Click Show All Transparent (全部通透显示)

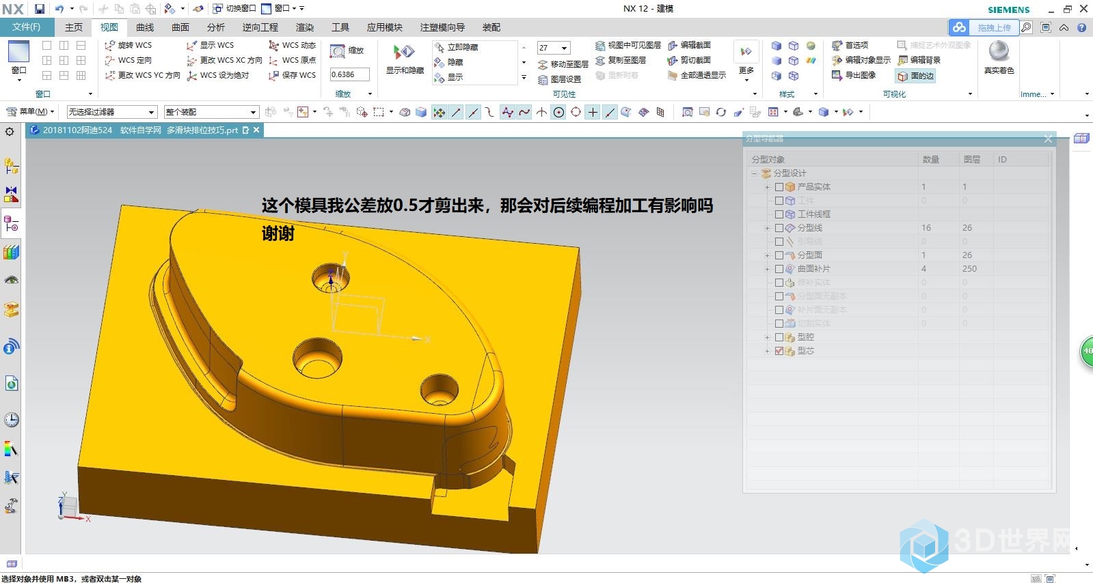tap(697, 75)
